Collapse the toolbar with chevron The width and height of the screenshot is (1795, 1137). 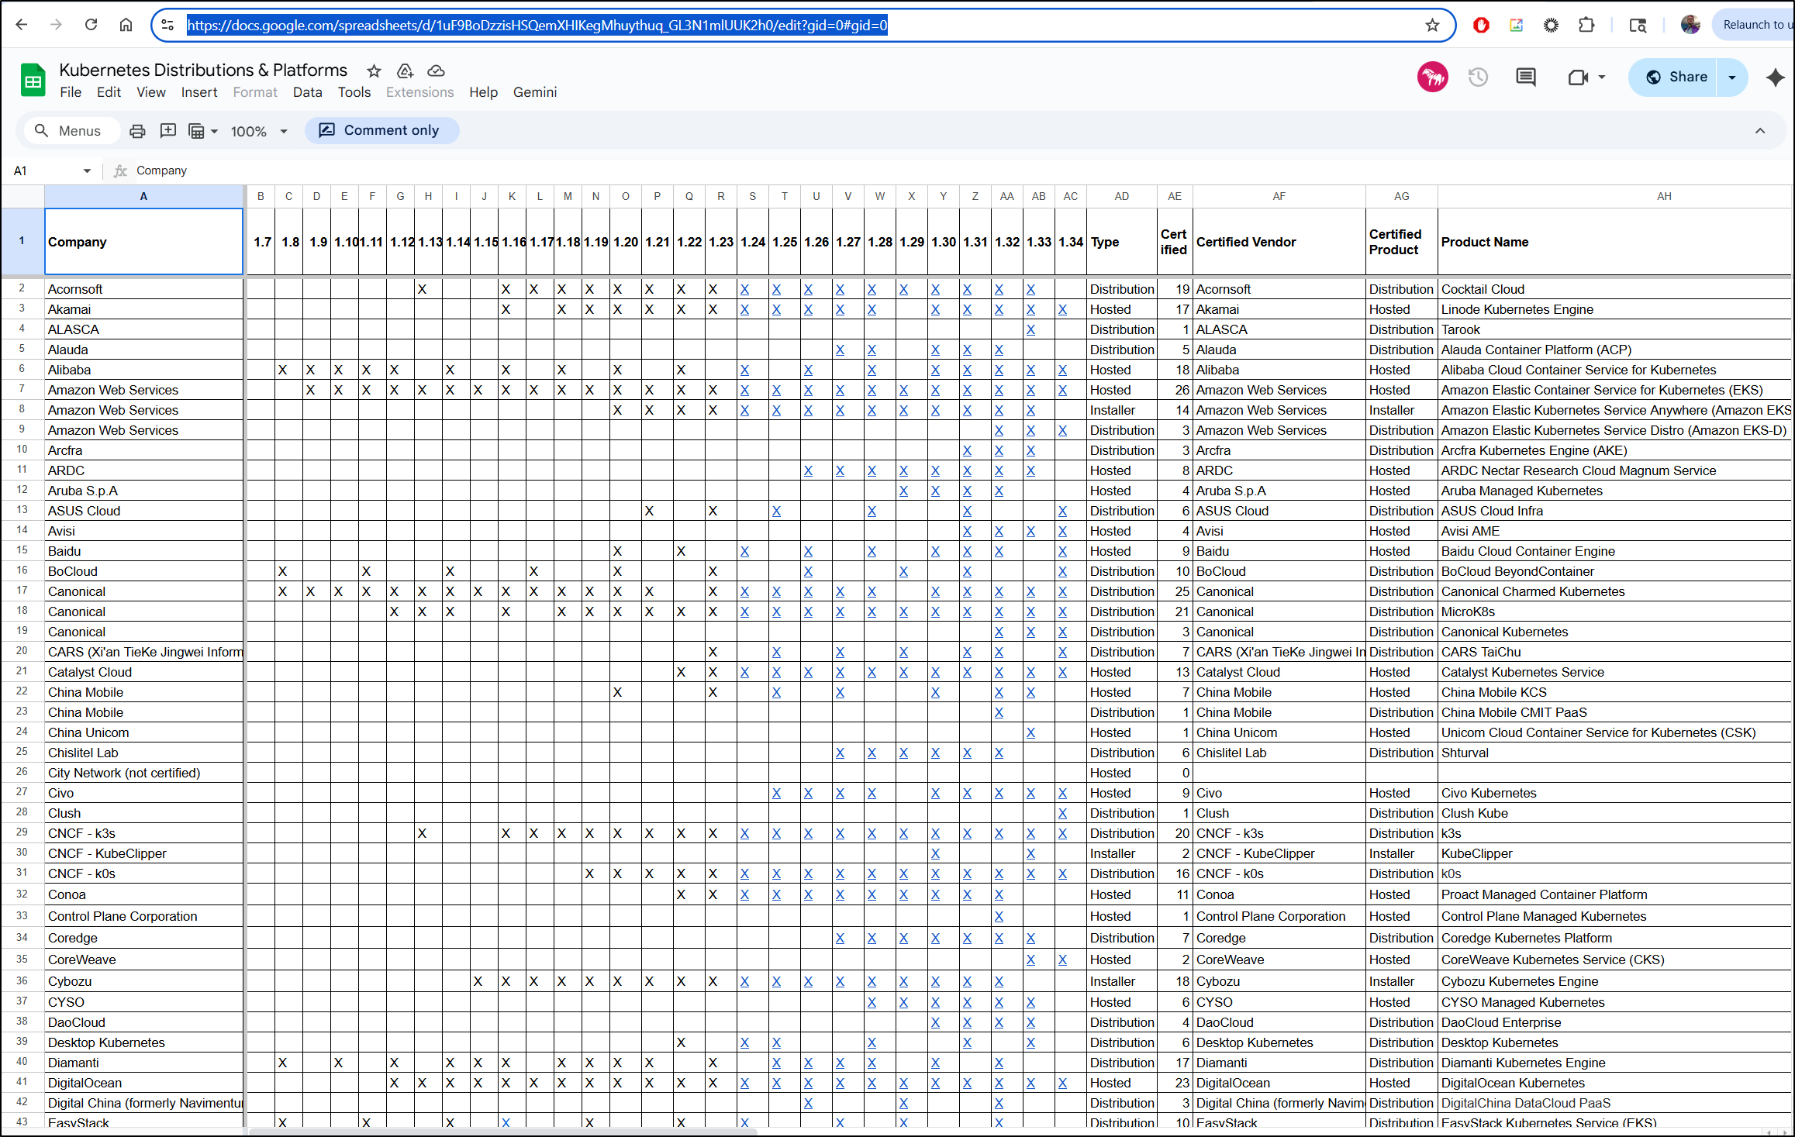pos(1759,130)
